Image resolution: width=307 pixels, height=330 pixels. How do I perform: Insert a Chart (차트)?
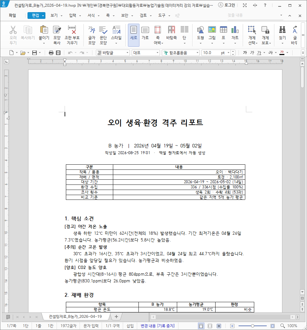(235, 30)
